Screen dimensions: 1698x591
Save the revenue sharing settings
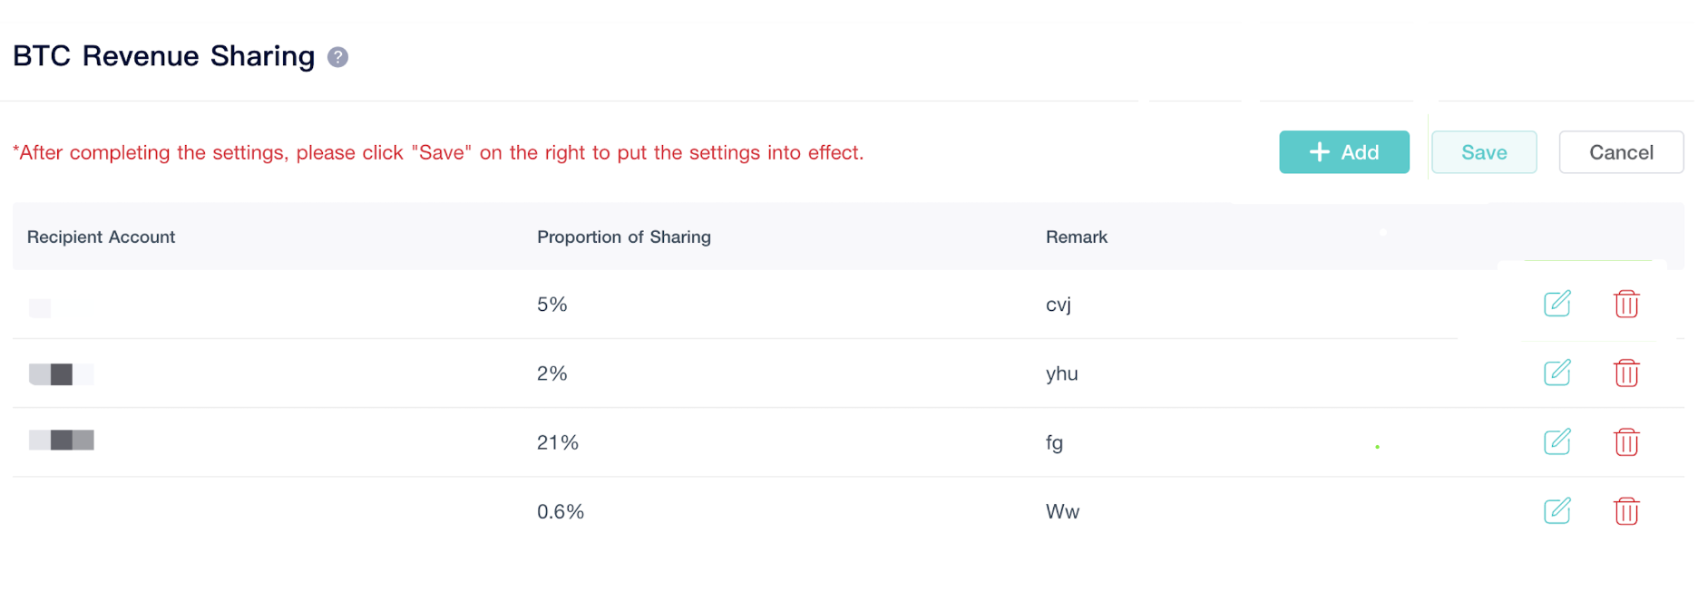click(1484, 152)
